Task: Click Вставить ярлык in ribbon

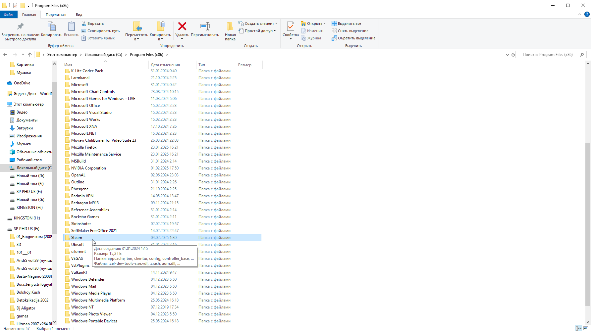Action: point(98,38)
